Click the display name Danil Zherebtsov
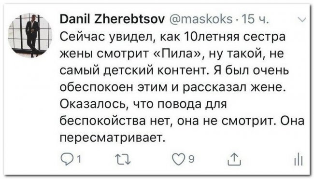 (112, 19)
